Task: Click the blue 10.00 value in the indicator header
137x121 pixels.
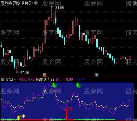Action: tap(81, 79)
